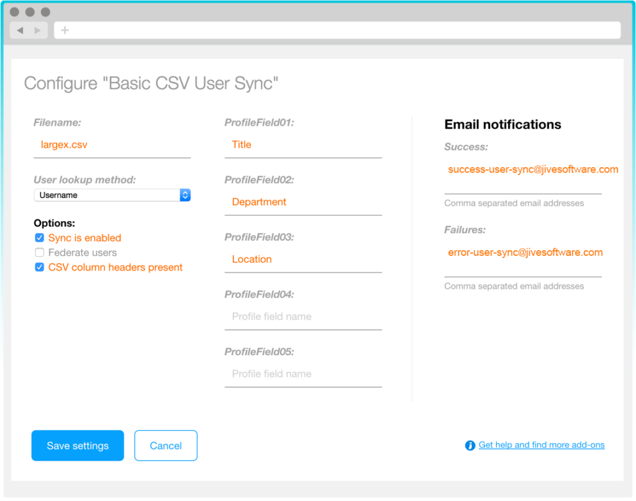This screenshot has height=501, width=636.
Task: Click the plus icon in address bar
Action: pos(65,30)
